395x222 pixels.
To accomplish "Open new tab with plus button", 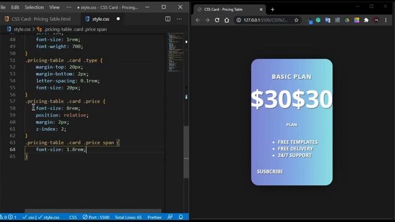I will (272, 10).
